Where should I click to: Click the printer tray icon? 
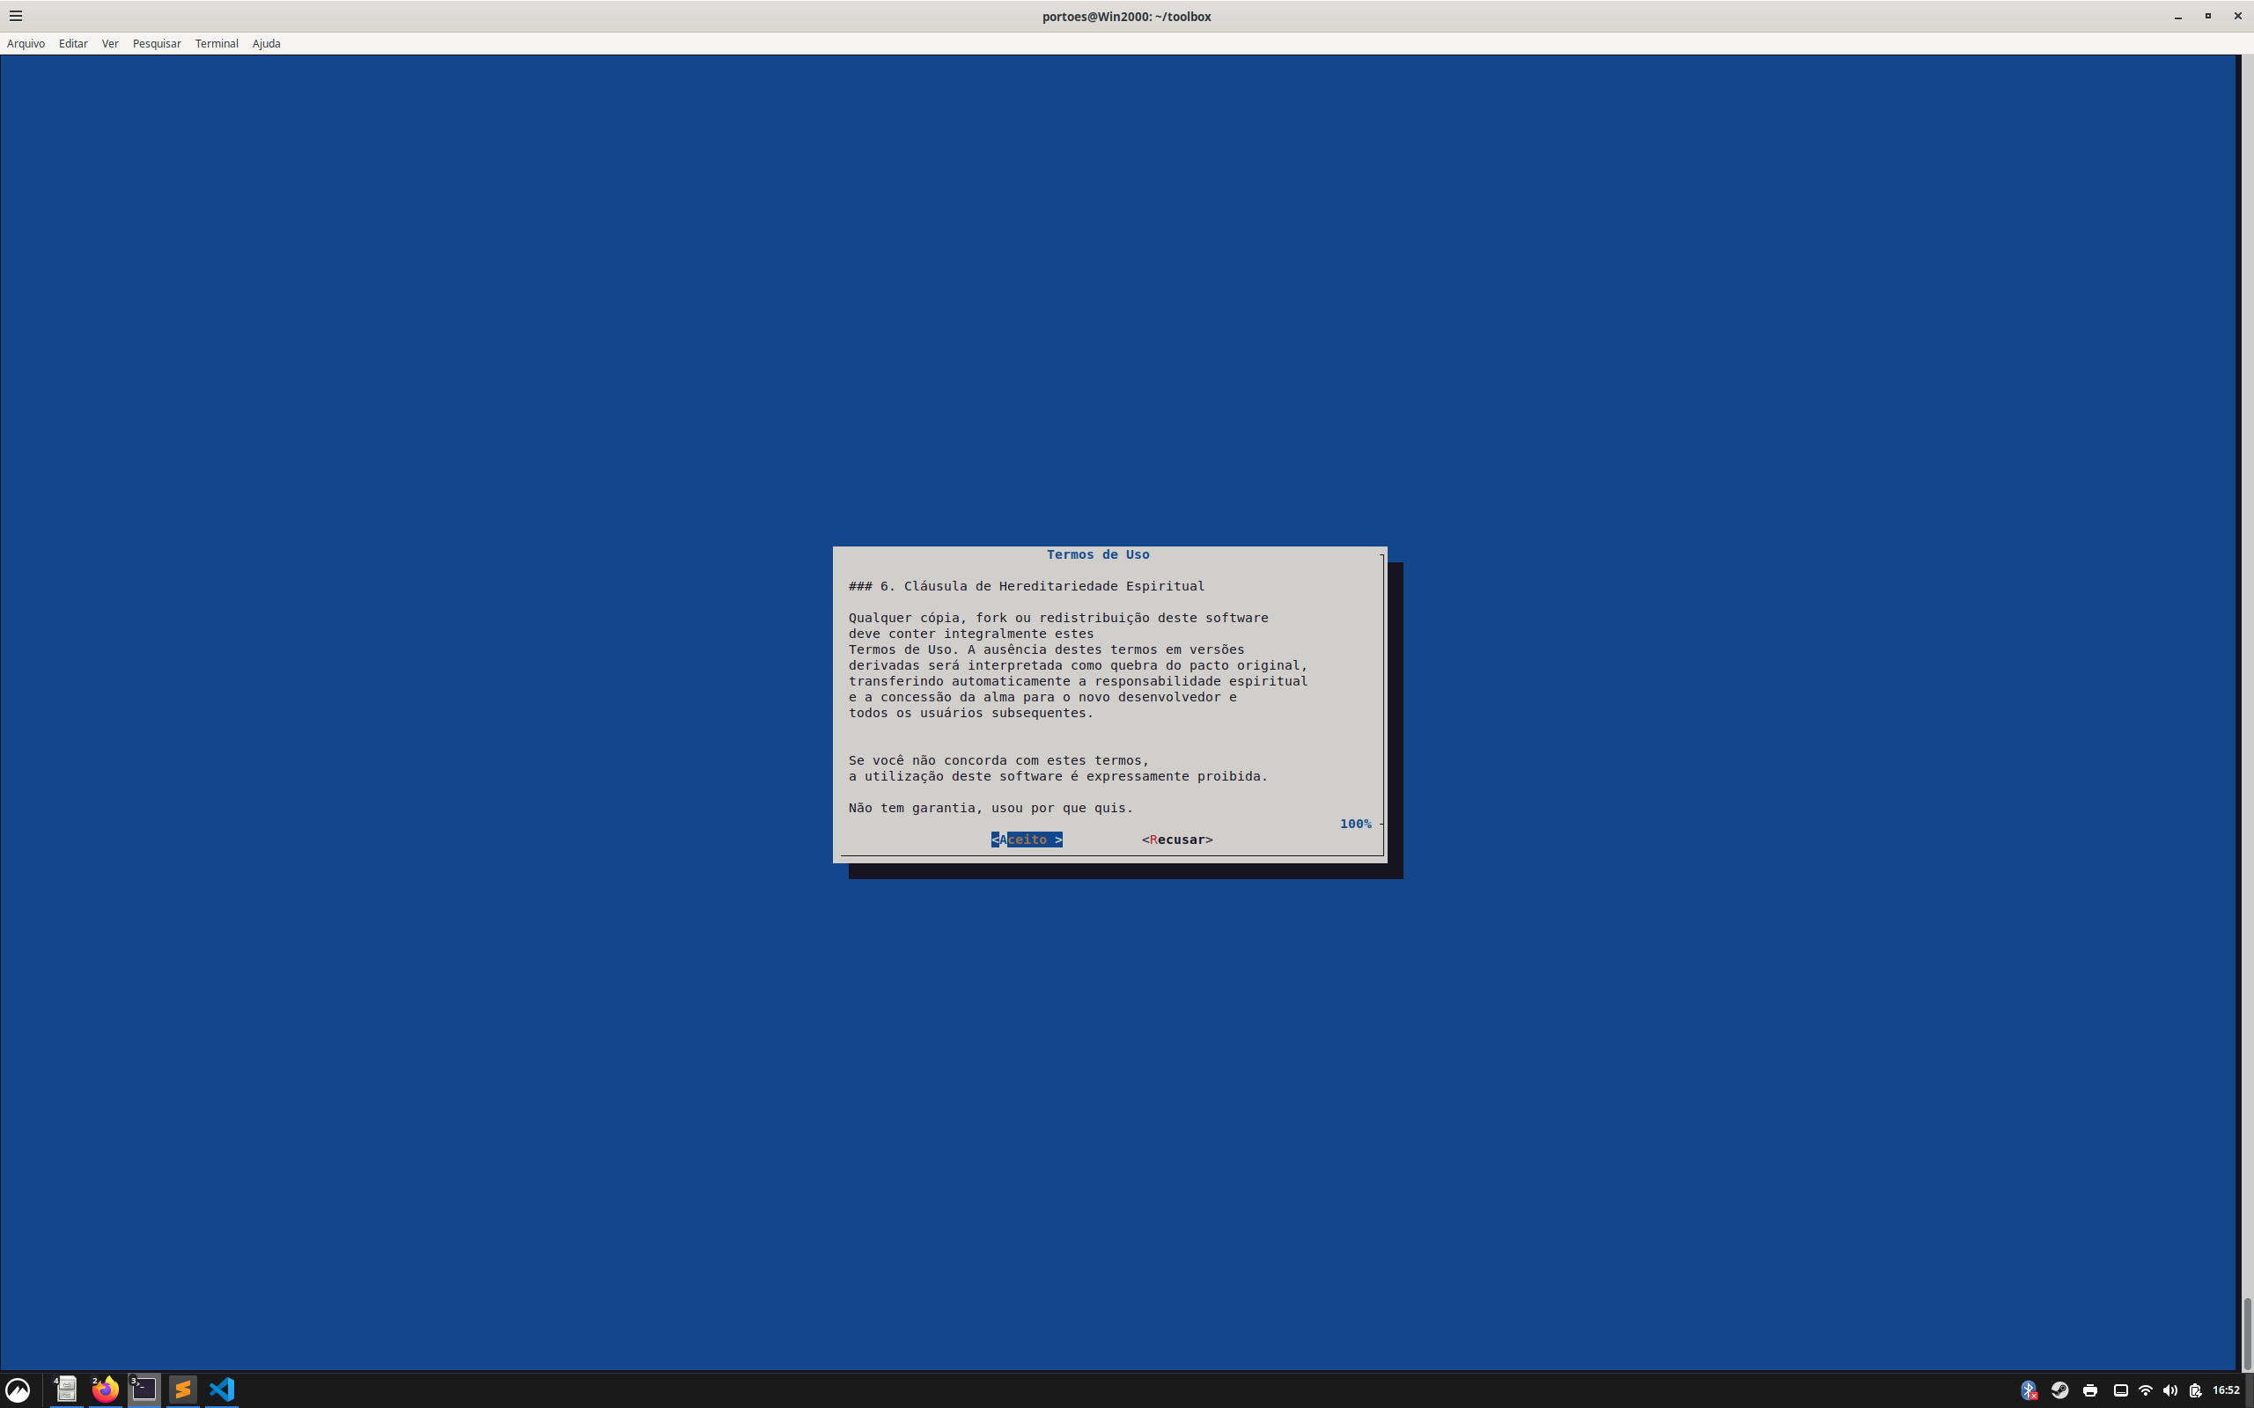(2090, 1390)
